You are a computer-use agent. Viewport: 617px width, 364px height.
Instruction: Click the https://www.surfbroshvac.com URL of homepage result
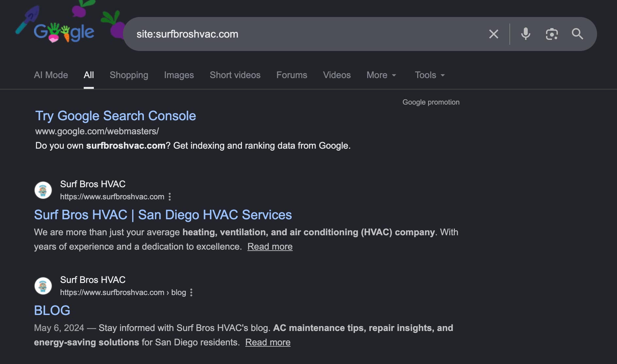[x=112, y=197]
